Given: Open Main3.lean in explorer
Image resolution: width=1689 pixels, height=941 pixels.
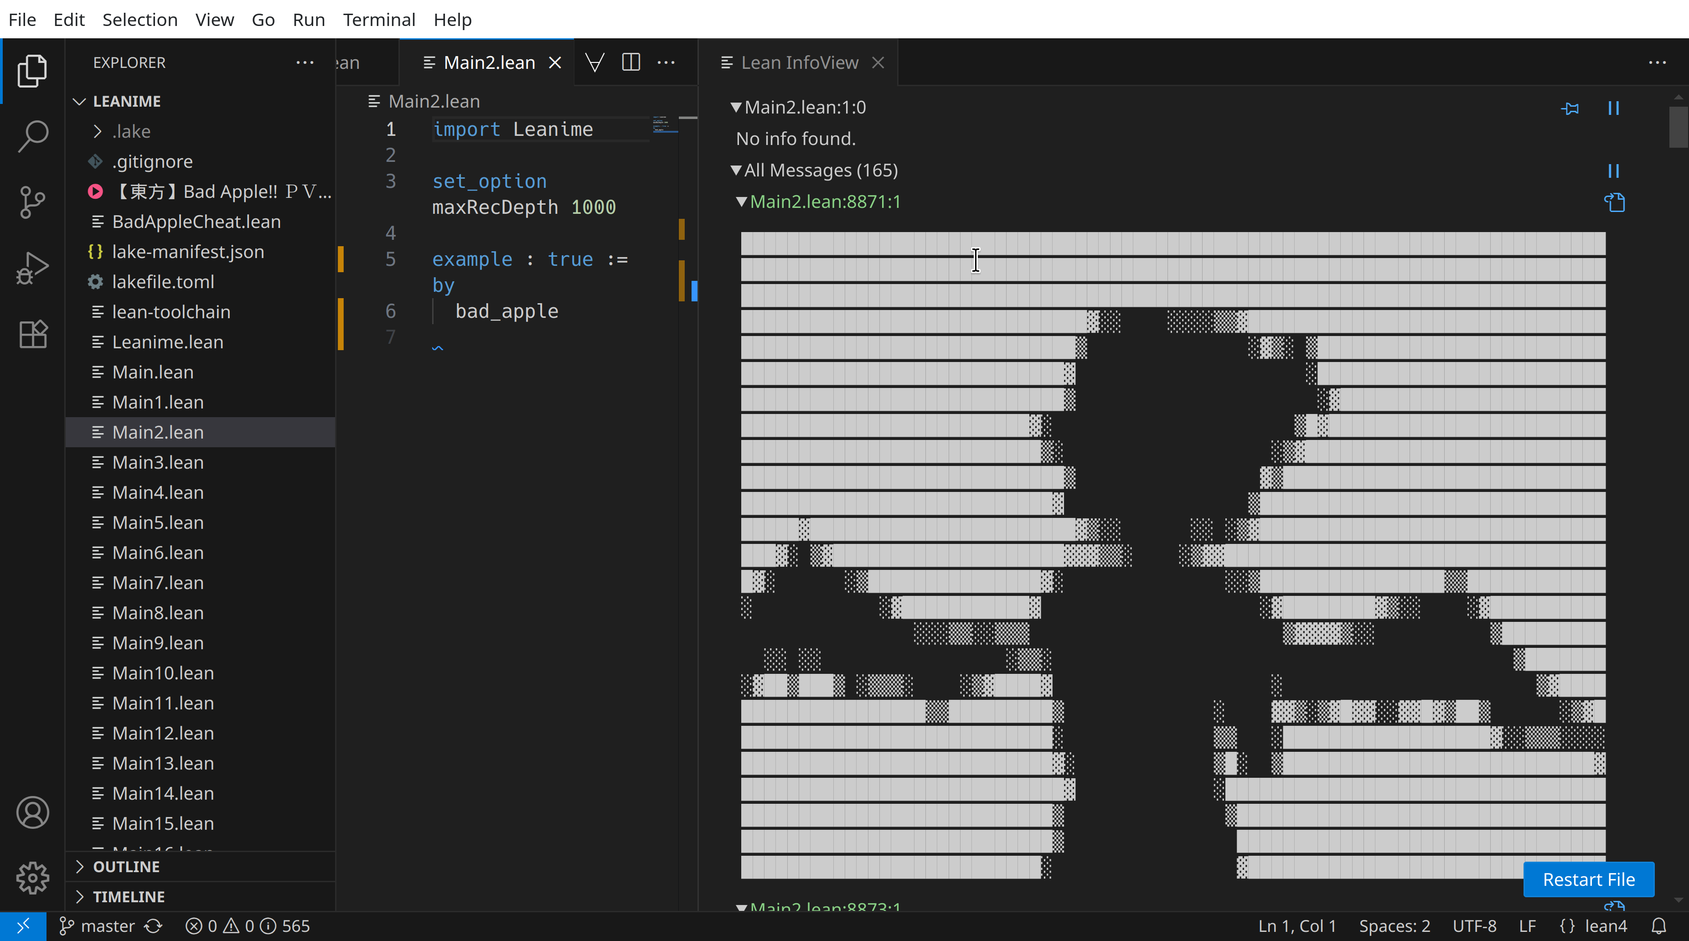Looking at the screenshot, I should tap(201, 462).
